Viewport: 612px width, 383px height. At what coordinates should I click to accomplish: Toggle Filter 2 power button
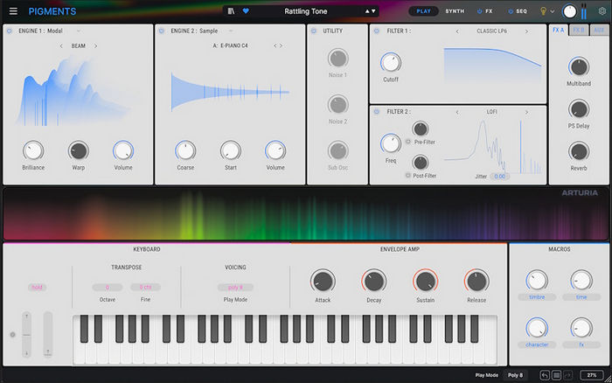[x=375, y=112]
